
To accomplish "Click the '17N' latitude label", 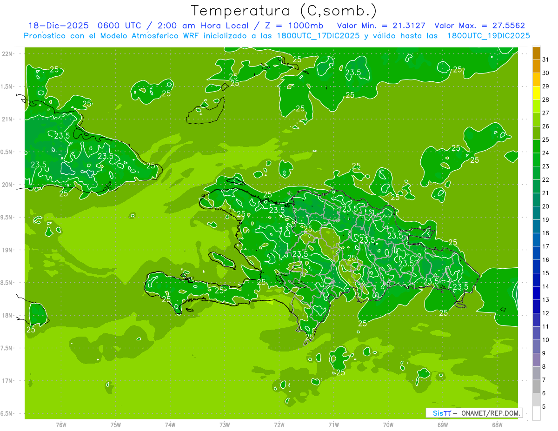I will 7,381.
